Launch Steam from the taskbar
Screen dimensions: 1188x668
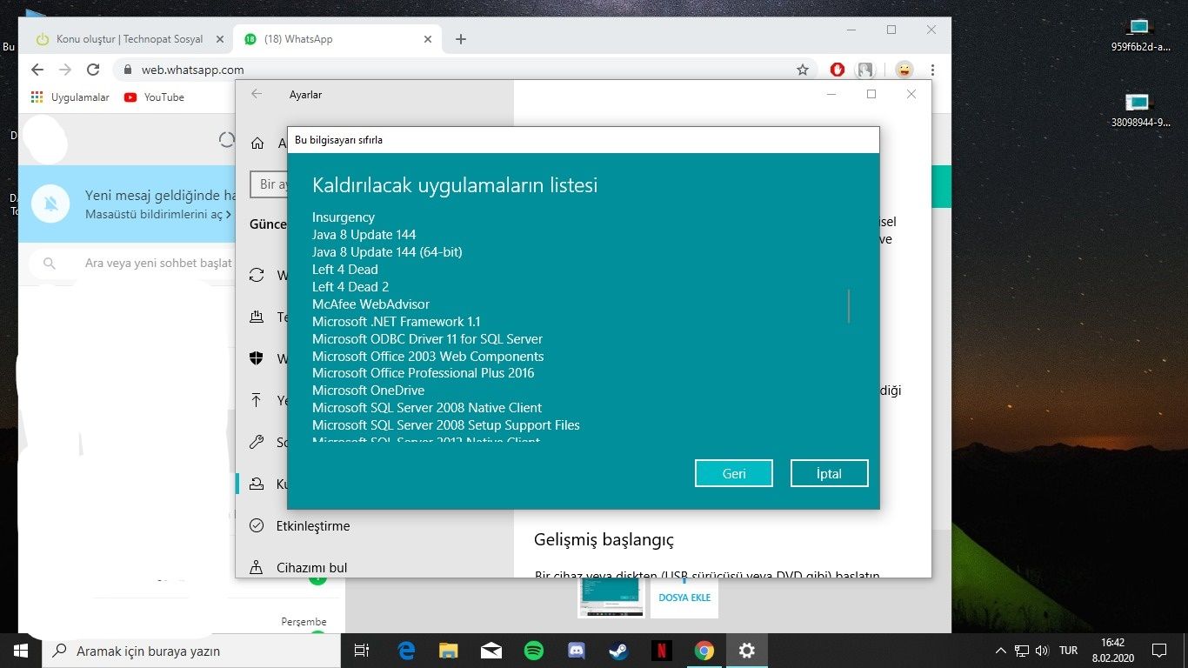click(618, 651)
